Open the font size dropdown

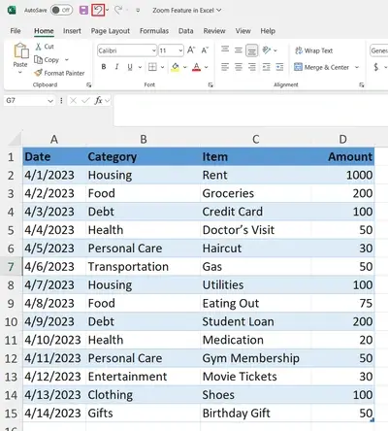pyautogui.click(x=180, y=50)
